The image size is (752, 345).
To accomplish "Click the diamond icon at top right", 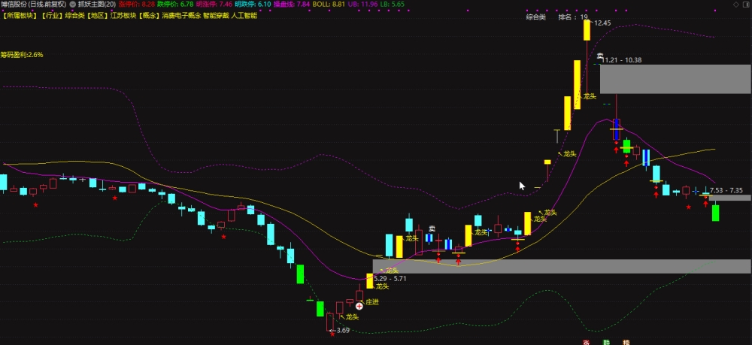I will tap(736, 5).
